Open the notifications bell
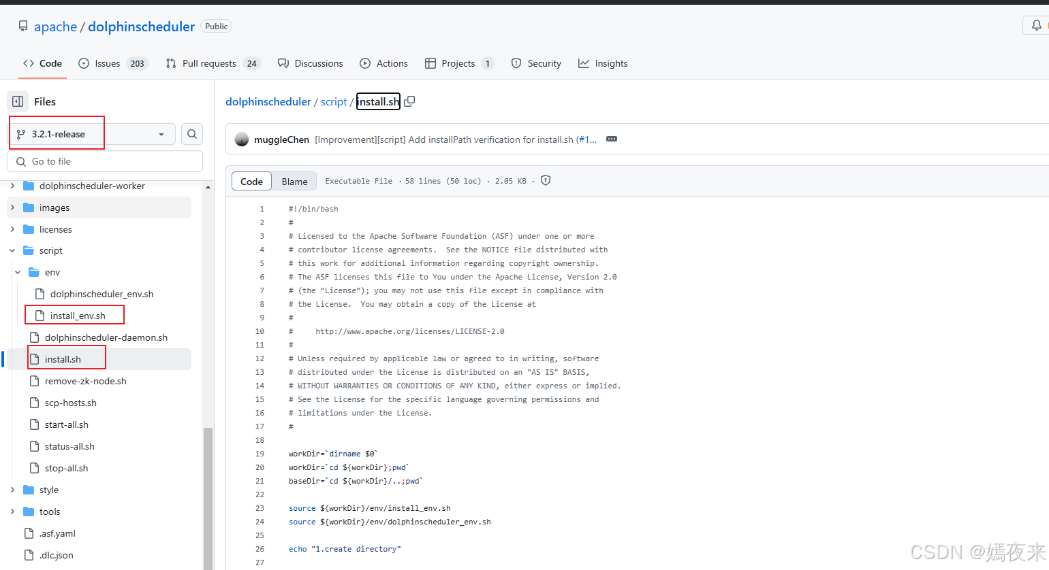This screenshot has width=1049, height=570. click(1036, 26)
